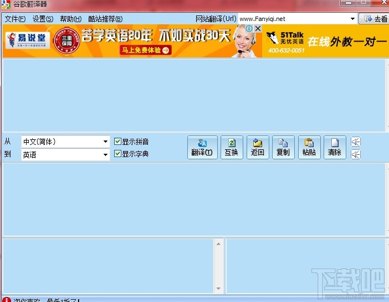
Task: Open the ad info icon
Action: pos(249,28)
